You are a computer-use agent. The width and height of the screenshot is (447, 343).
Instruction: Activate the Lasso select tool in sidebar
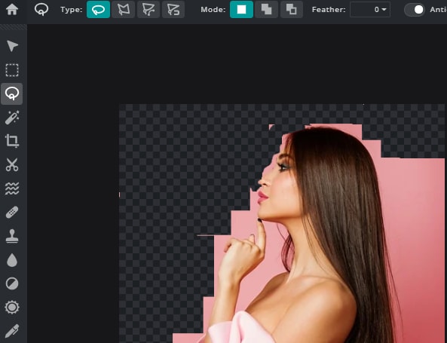pos(12,93)
